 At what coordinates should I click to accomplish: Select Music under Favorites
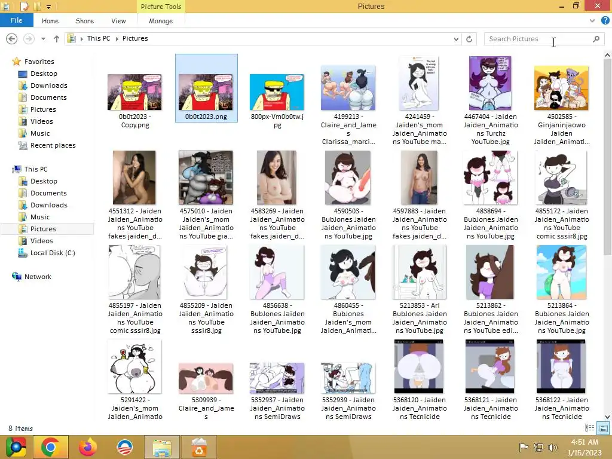40,133
